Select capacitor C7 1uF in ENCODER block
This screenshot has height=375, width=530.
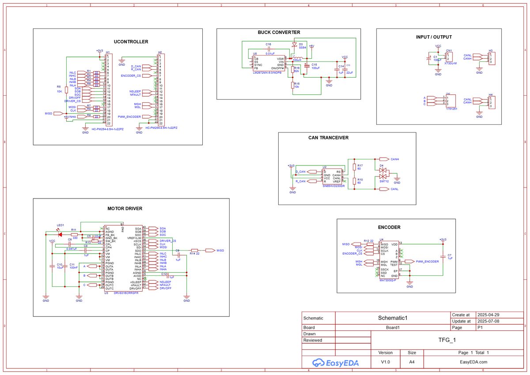[443, 256]
